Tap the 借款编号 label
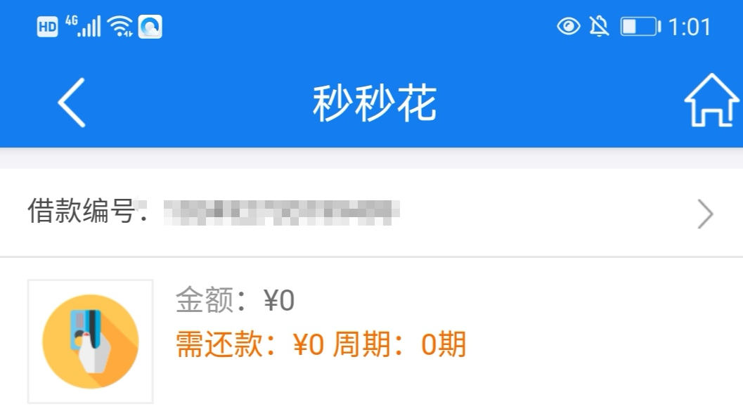The height and width of the screenshot is (409, 743). 82,211
